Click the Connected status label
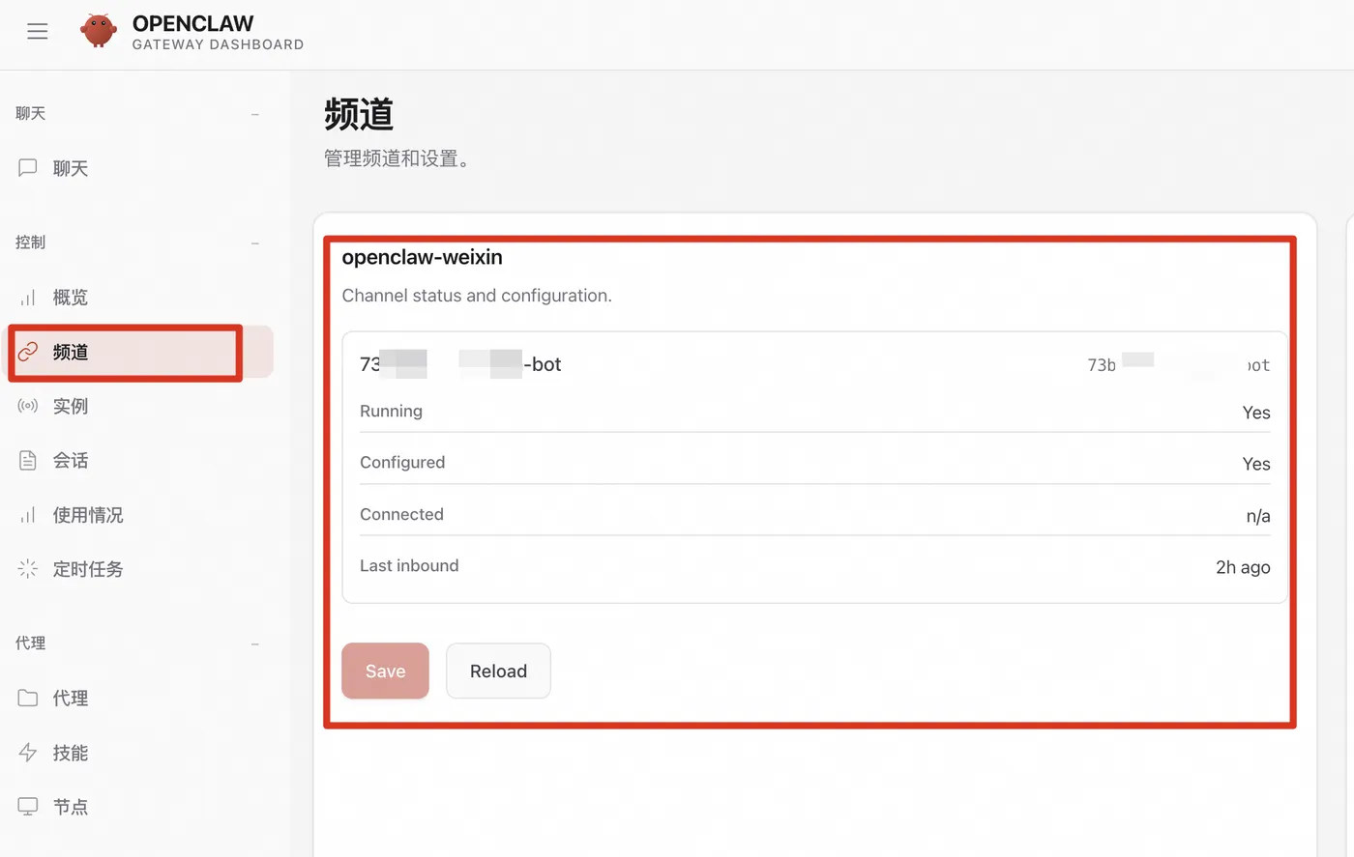 coord(401,514)
